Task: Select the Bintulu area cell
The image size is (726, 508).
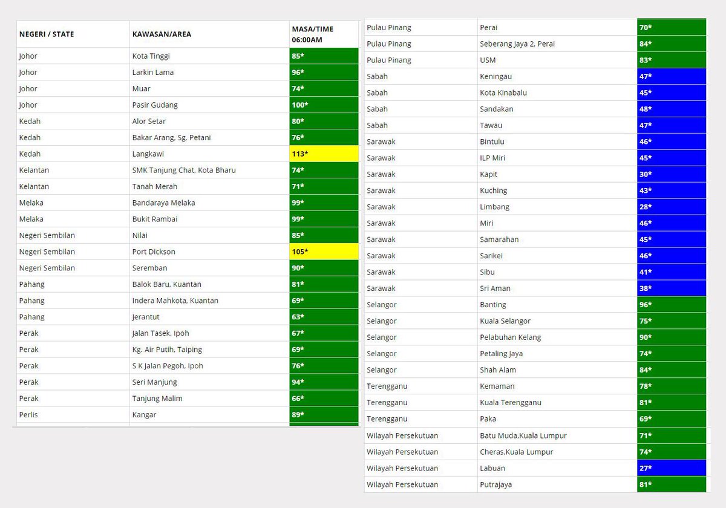Action: [x=557, y=142]
